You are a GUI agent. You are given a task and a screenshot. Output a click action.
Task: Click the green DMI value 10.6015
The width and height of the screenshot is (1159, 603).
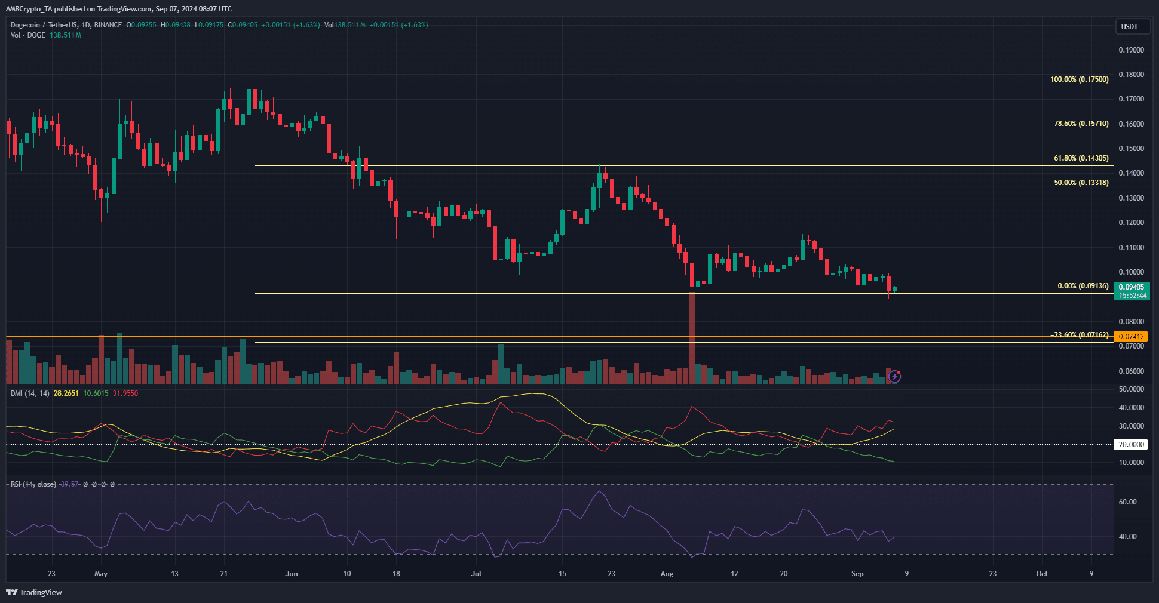96,393
